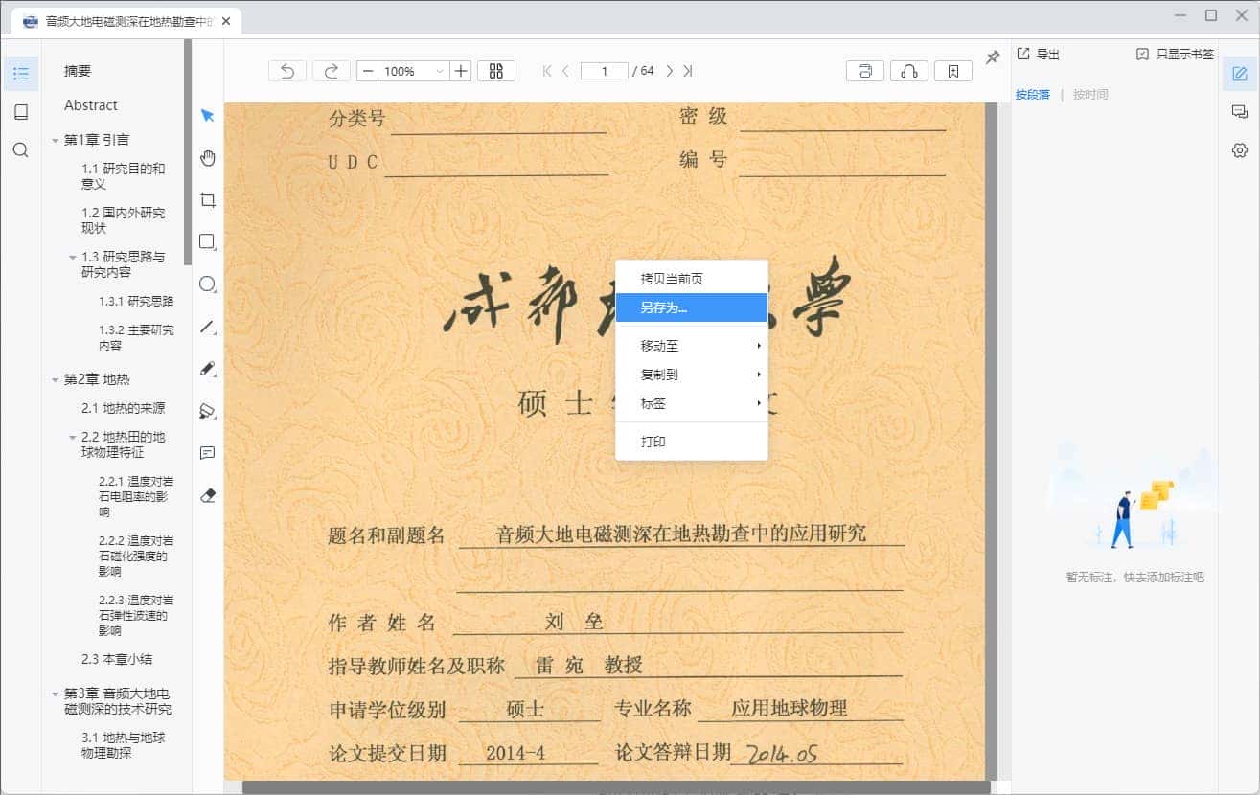Click the page number input field
The width and height of the screenshot is (1260, 795).
[x=605, y=70]
